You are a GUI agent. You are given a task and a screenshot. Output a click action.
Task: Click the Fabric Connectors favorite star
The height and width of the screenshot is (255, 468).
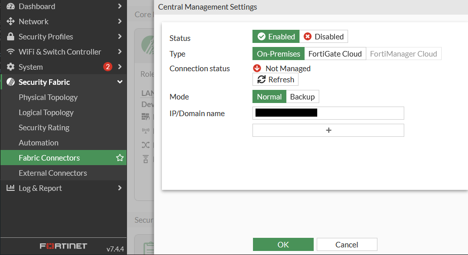click(120, 158)
